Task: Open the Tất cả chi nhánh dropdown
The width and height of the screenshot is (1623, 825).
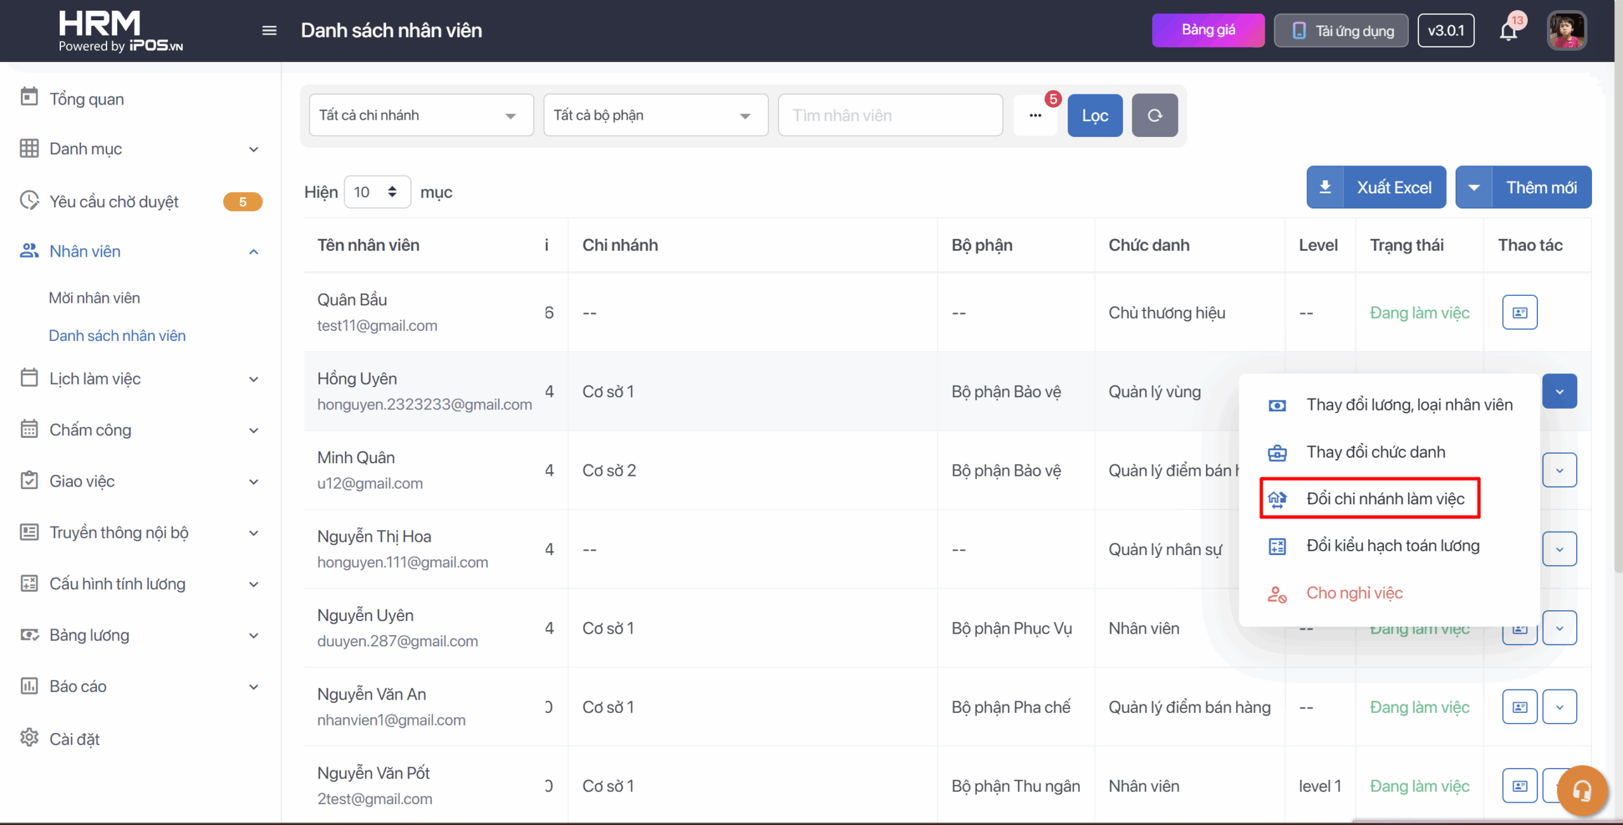Action: coord(421,115)
